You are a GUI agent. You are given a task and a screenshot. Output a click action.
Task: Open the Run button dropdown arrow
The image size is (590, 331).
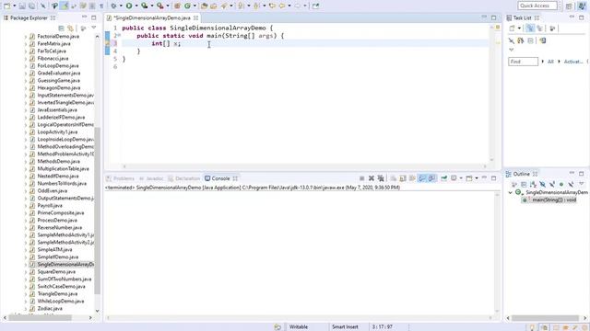tap(136, 6)
